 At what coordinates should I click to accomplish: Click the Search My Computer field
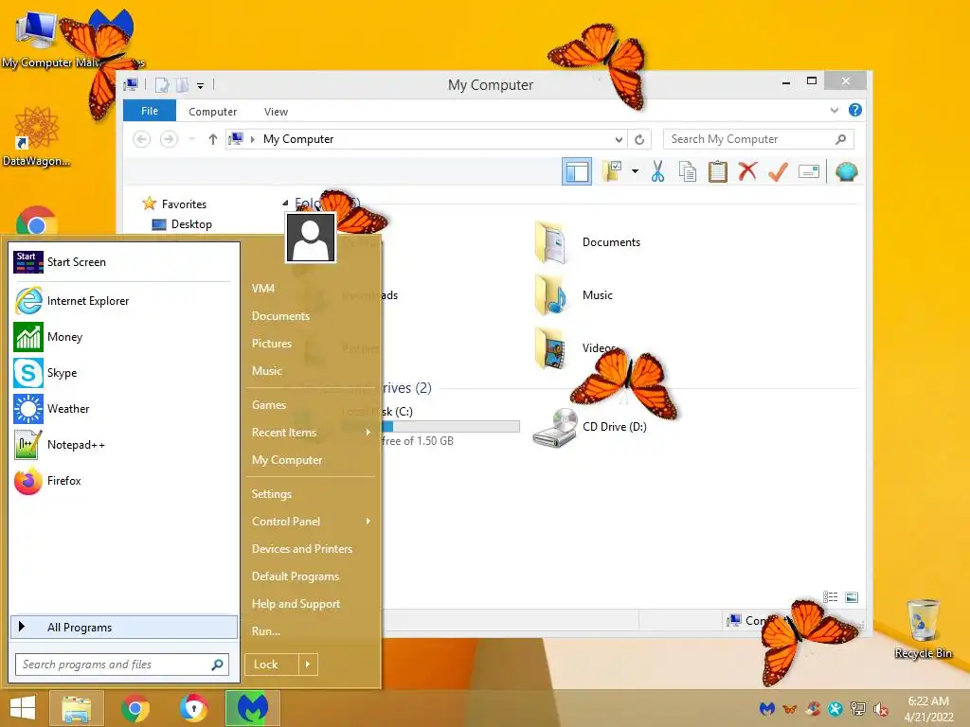tap(759, 139)
